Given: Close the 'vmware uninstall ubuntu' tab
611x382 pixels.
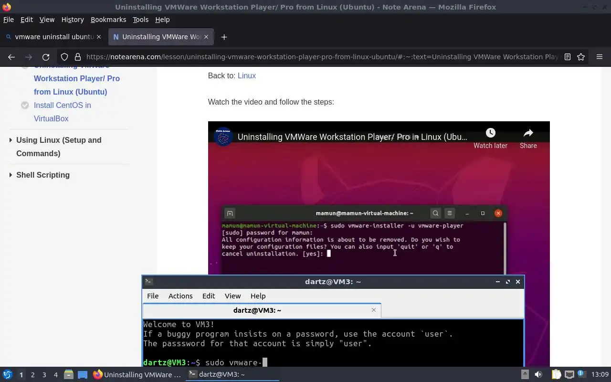Looking at the screenshot, I should [99, 37].
